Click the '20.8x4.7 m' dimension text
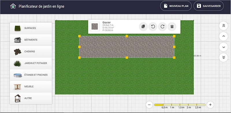231x113 pixels. [x=108, y=25]
